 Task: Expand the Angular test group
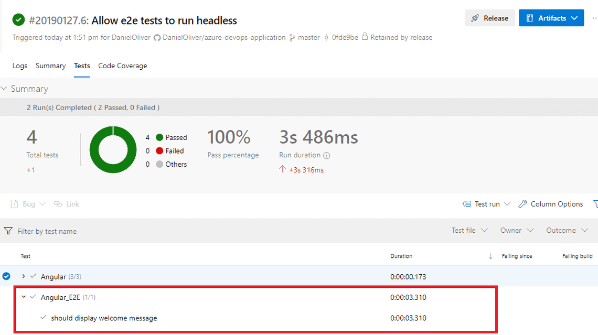(x=24, y=276)
